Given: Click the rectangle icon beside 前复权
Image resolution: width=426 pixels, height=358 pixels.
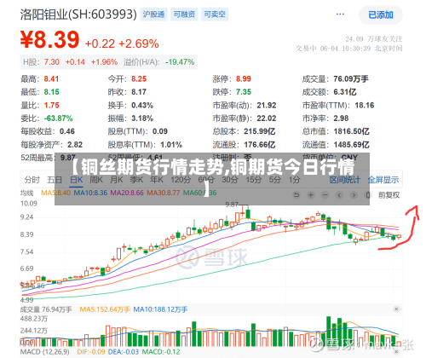Looking at the screenshot, I should [x=368, y=195].
